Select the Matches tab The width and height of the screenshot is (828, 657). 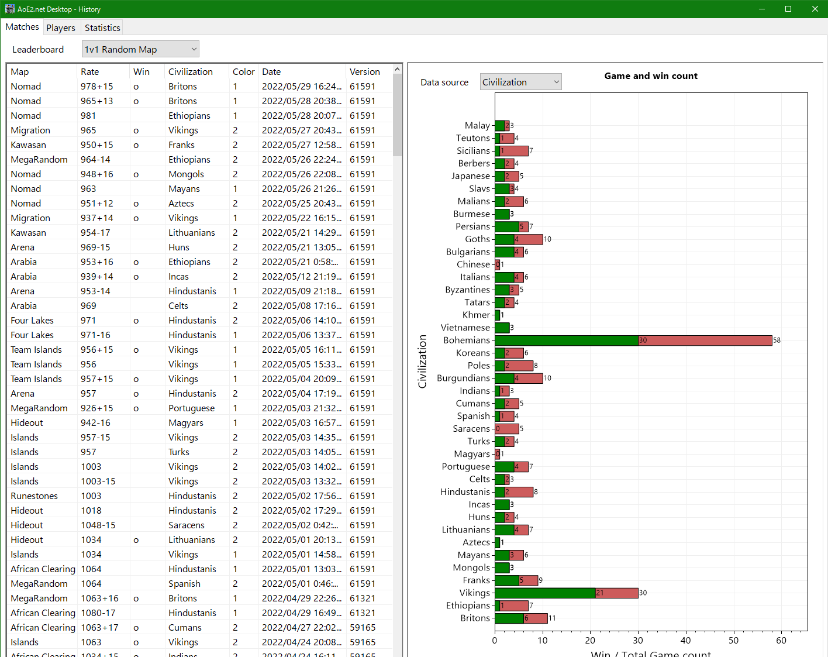22,26
